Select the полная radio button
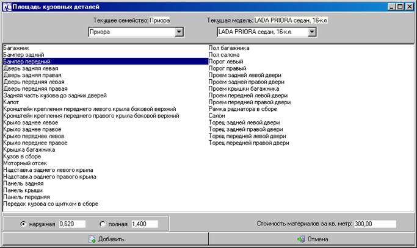 (x=103, y=224)
